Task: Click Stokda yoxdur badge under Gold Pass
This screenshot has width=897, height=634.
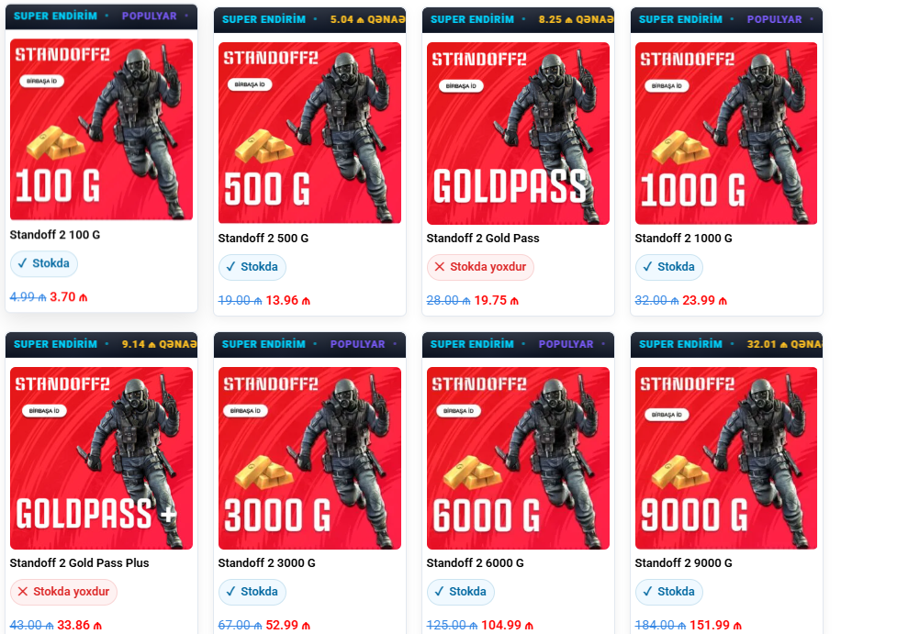Action: pos(480,267)
